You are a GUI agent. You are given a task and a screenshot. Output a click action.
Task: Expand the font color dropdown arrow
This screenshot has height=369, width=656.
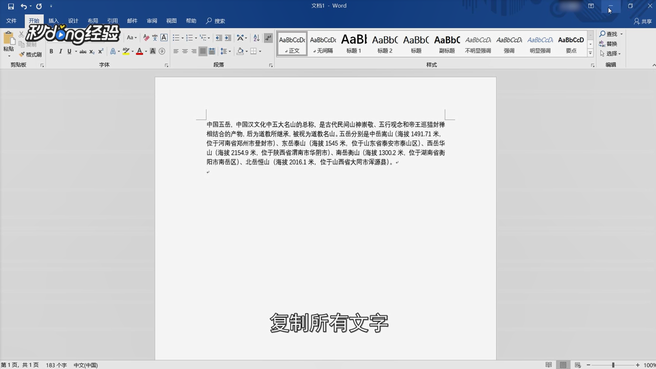click(x=146, y=51)
